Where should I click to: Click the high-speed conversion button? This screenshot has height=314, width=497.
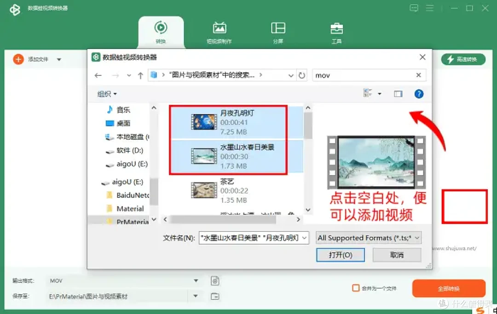pyautogui.click(x=463, y=59)
